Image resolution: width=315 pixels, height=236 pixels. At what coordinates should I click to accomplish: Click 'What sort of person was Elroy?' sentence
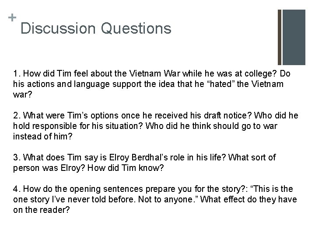point(144,163)
